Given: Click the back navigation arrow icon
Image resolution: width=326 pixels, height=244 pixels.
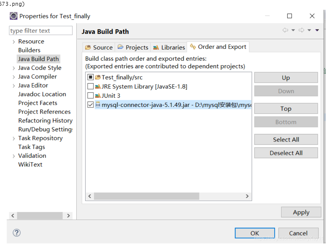Looking at the screenshot, I should click(x=285, y=30).
